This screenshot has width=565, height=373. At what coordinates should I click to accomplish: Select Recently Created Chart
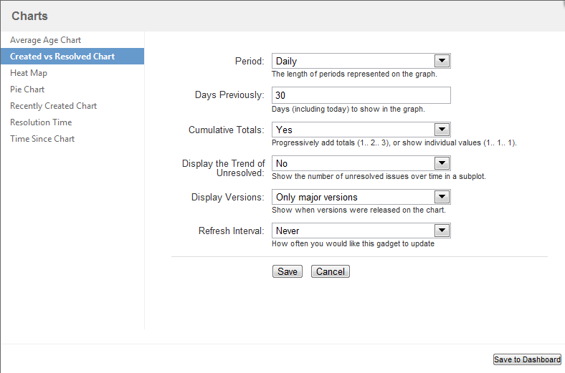pos(53,106)
